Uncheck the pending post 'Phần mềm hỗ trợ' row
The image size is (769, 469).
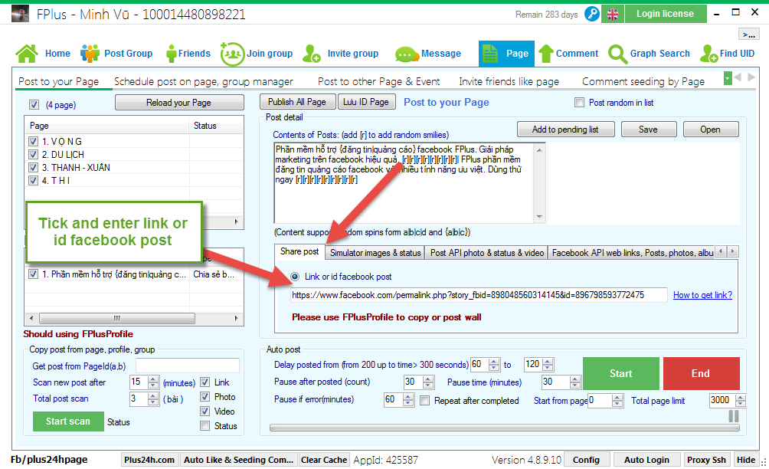tap(34, 274)
